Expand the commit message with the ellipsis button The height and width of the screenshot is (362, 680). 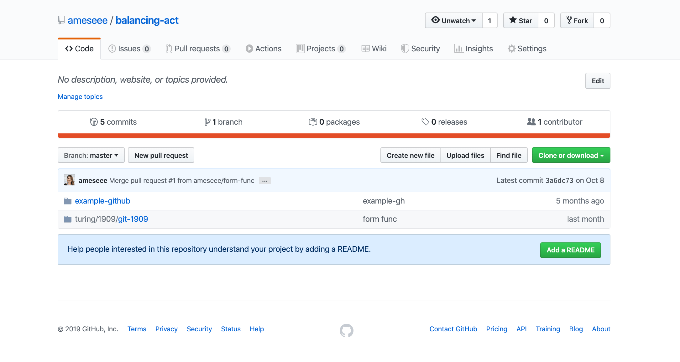[264, 181]
